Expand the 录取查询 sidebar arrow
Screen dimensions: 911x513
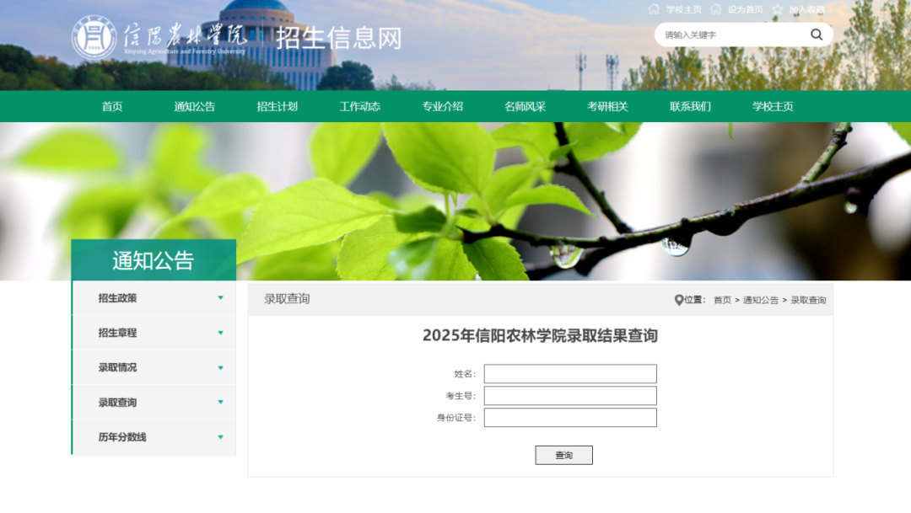pyautogui.click(x=220, y=403)
